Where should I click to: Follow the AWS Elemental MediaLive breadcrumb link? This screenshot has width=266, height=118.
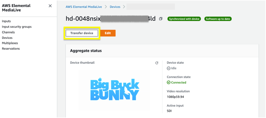[x=84, y=7]
